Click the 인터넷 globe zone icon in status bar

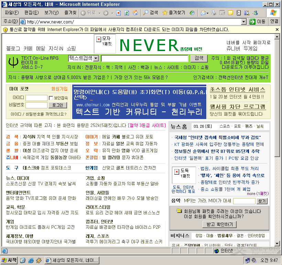[x=217, y=251]
